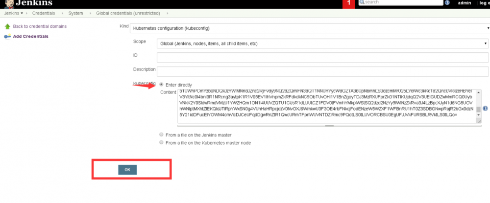Click the Jenkins breadcrumb item
The height and width of the screenshot is (203, 490).
click(x=12, y=13)
